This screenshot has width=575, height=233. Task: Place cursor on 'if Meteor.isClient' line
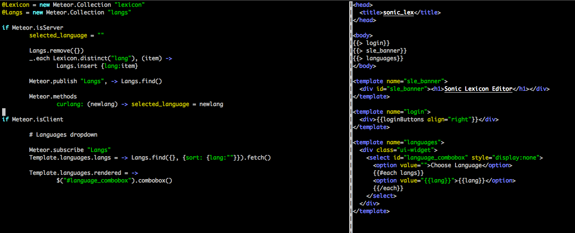(32, 119)
